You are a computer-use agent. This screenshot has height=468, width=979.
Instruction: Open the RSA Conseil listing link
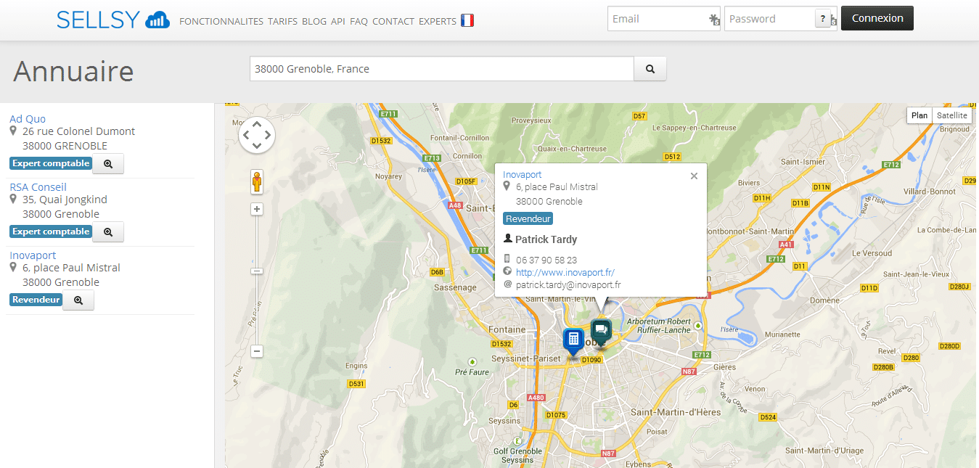38,187
